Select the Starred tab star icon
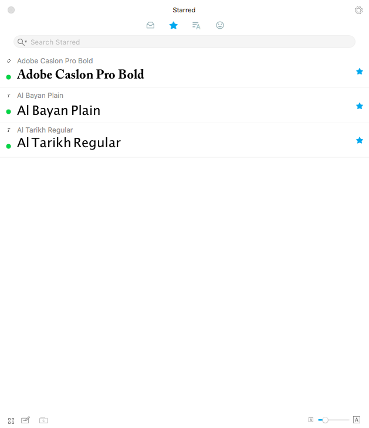 (174, 25)
